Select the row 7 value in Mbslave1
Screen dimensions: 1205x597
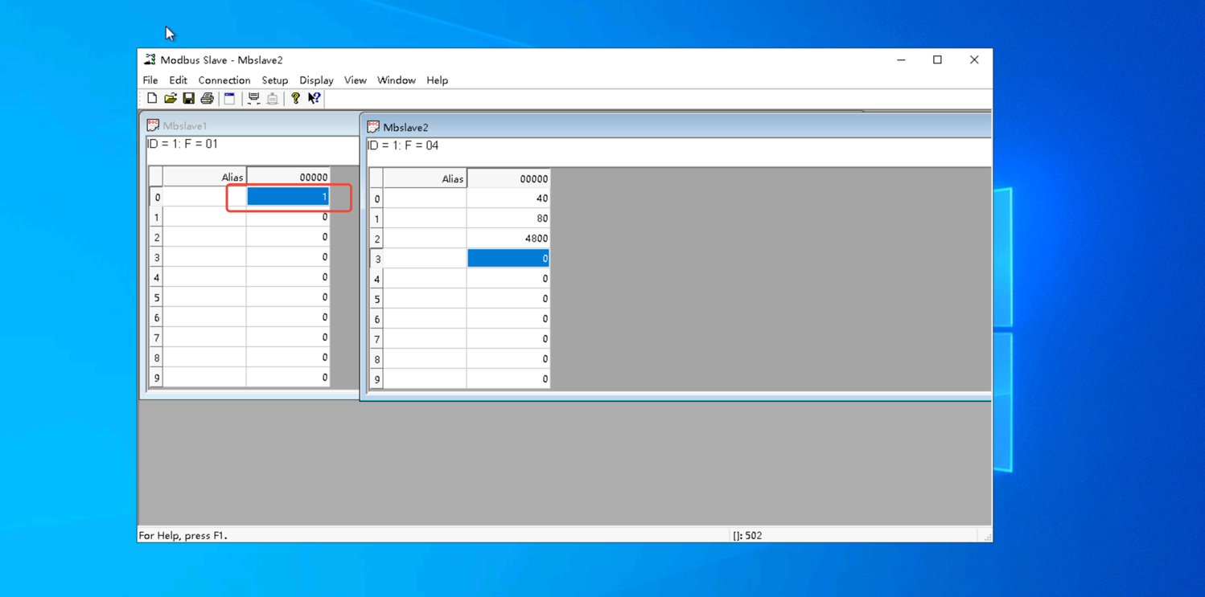288,337
